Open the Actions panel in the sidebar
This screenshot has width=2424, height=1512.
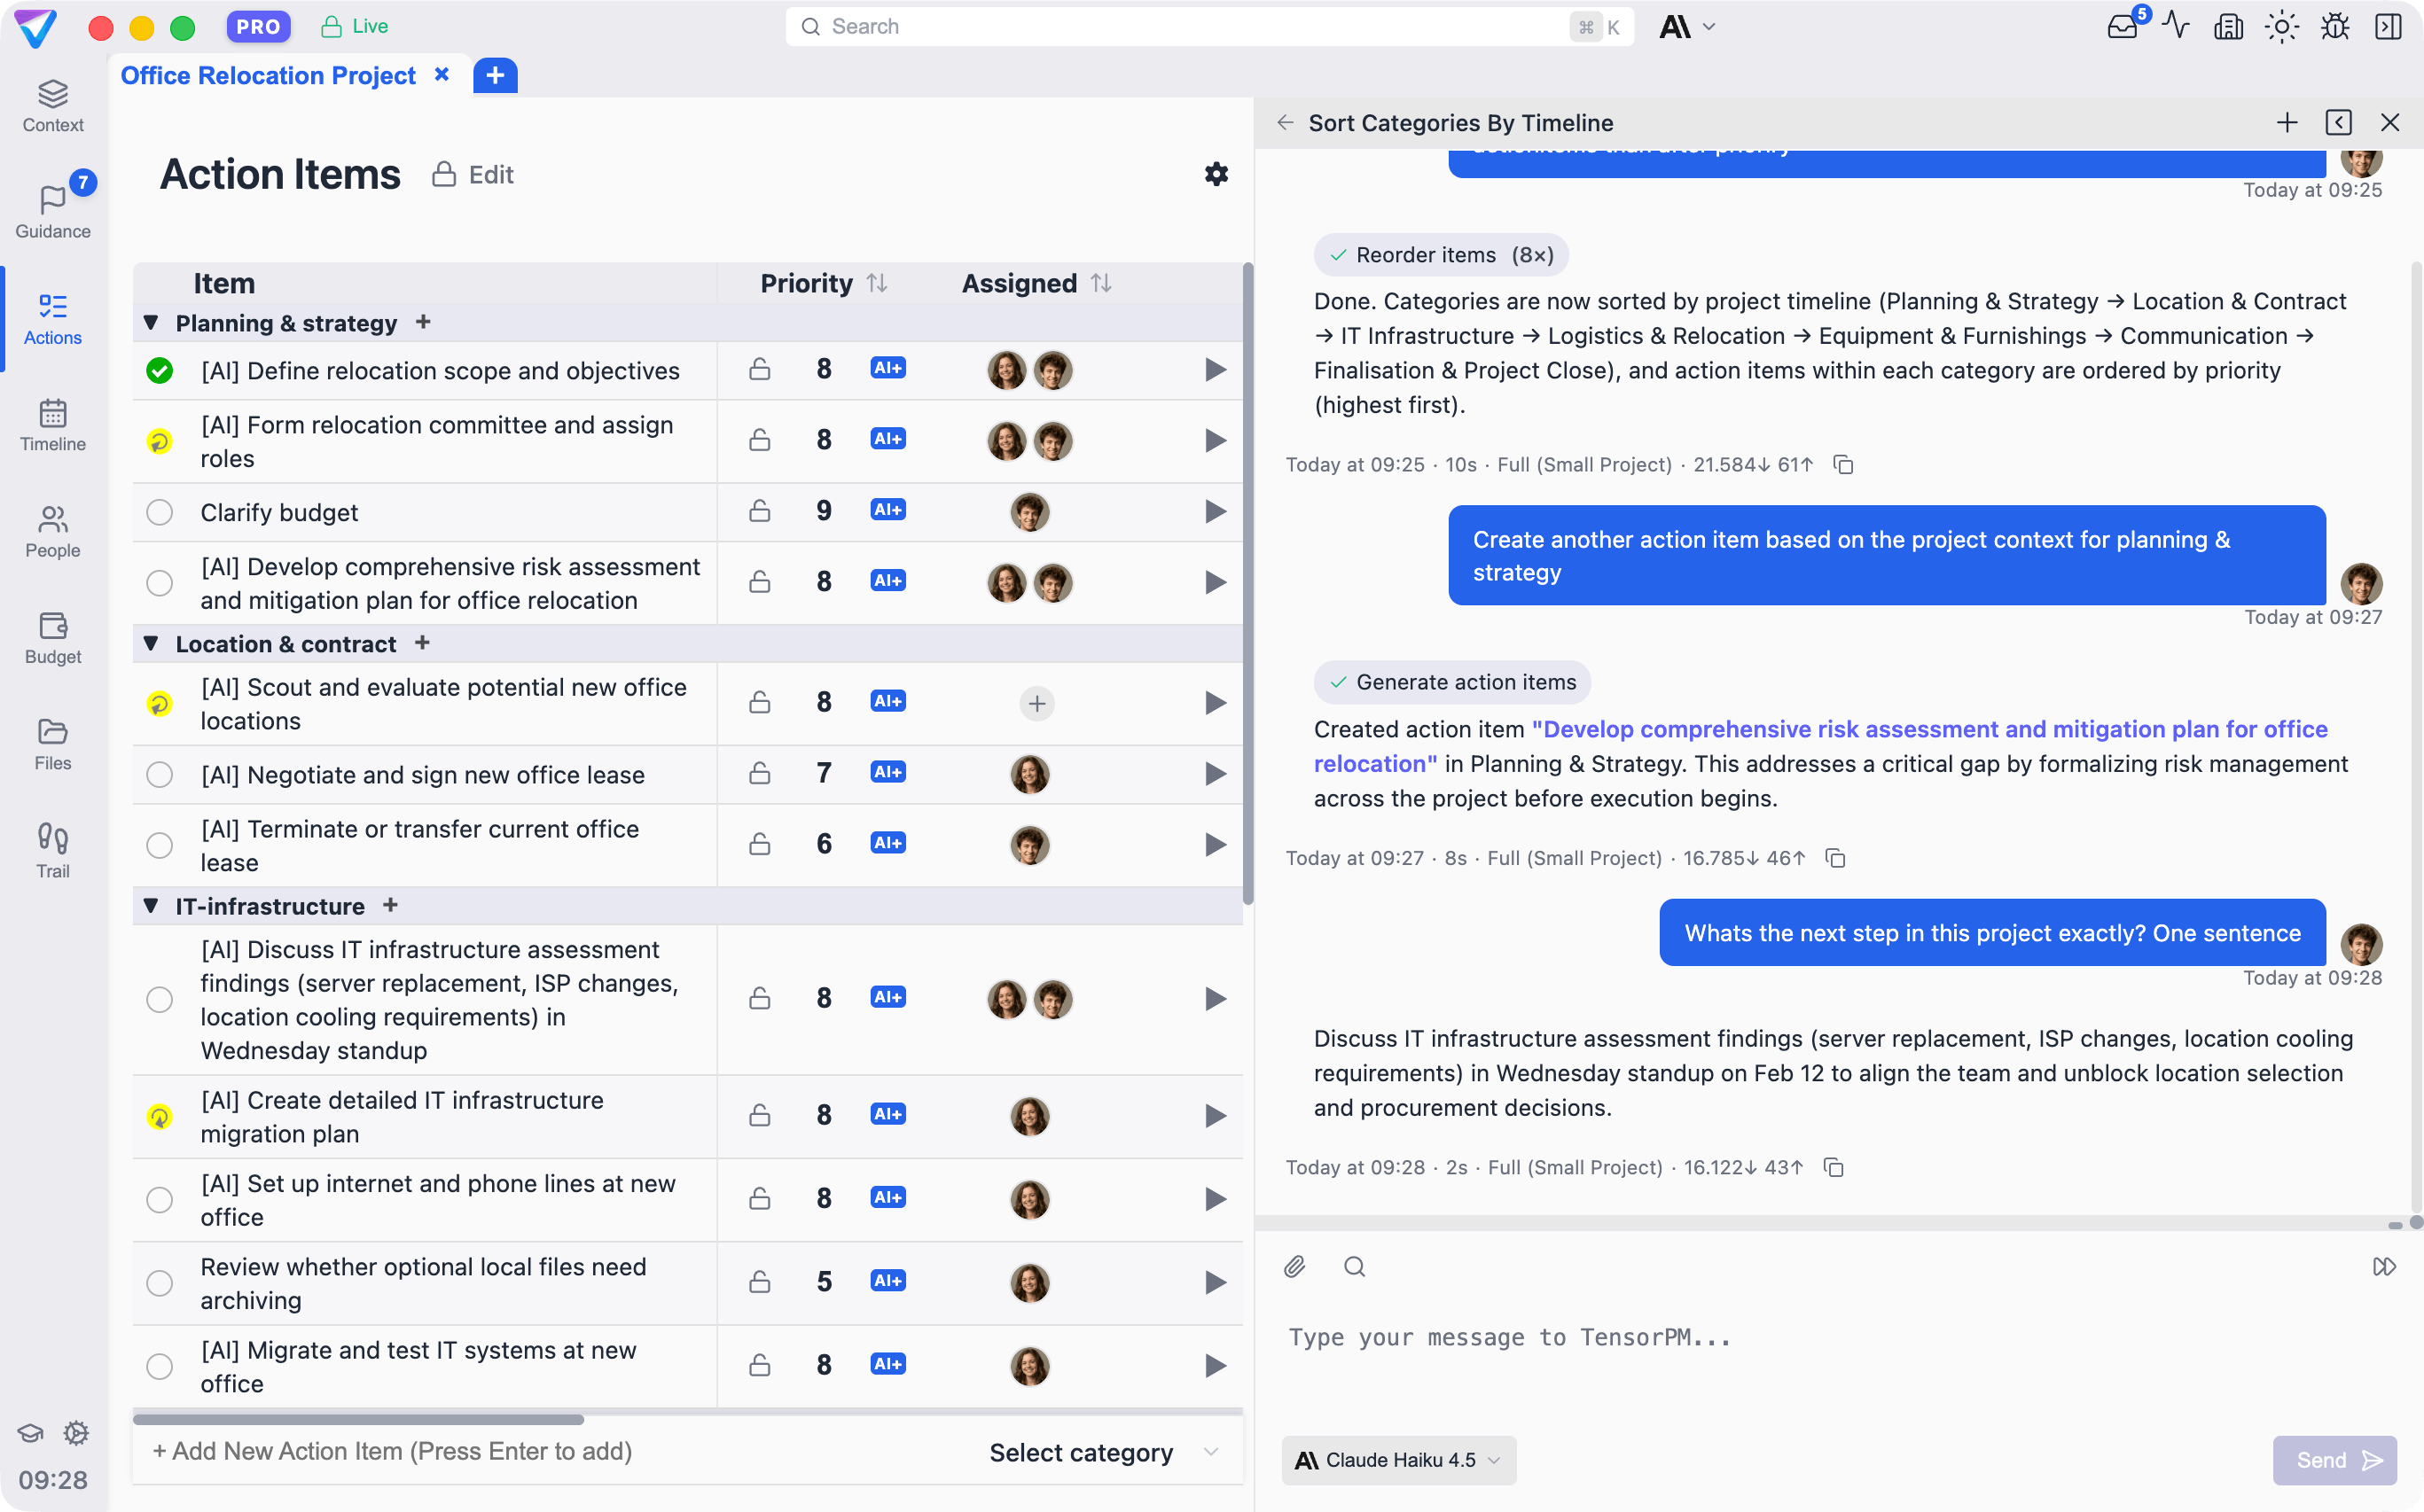click(x=52, y=318)
